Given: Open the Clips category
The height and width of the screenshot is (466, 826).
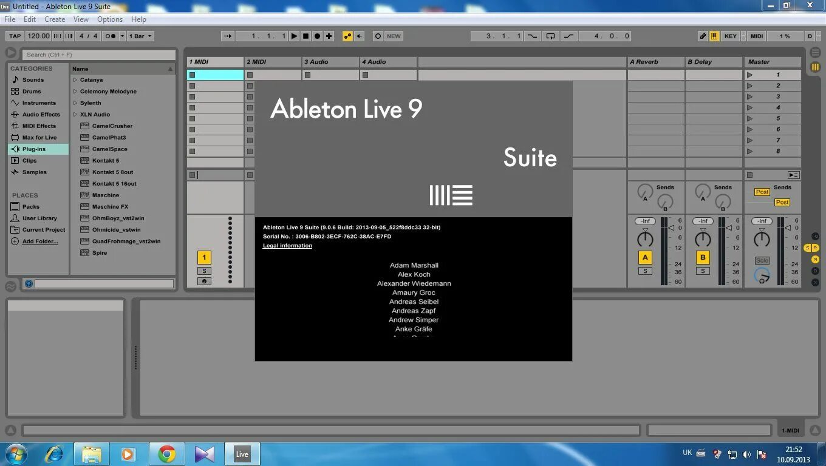Looking at the screenshot, I should point(29,160).
